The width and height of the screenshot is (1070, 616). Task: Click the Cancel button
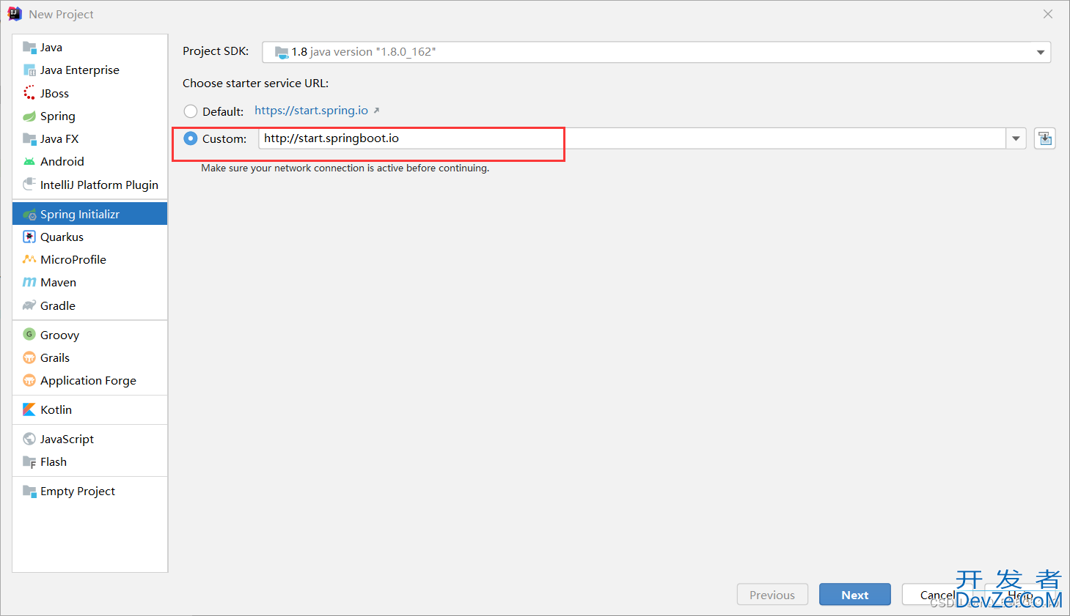tap(937, 595)
